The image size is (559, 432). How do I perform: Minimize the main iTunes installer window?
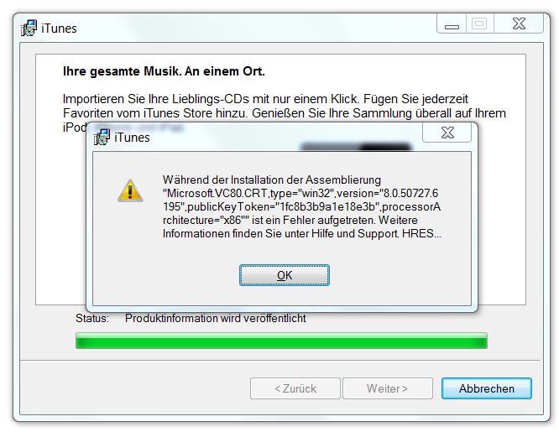coord(452,24)
